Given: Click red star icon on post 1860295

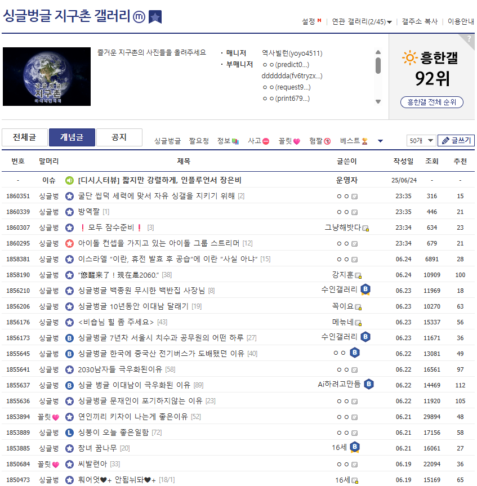Looking at the screenshot, I should click(x=69, y=244).
